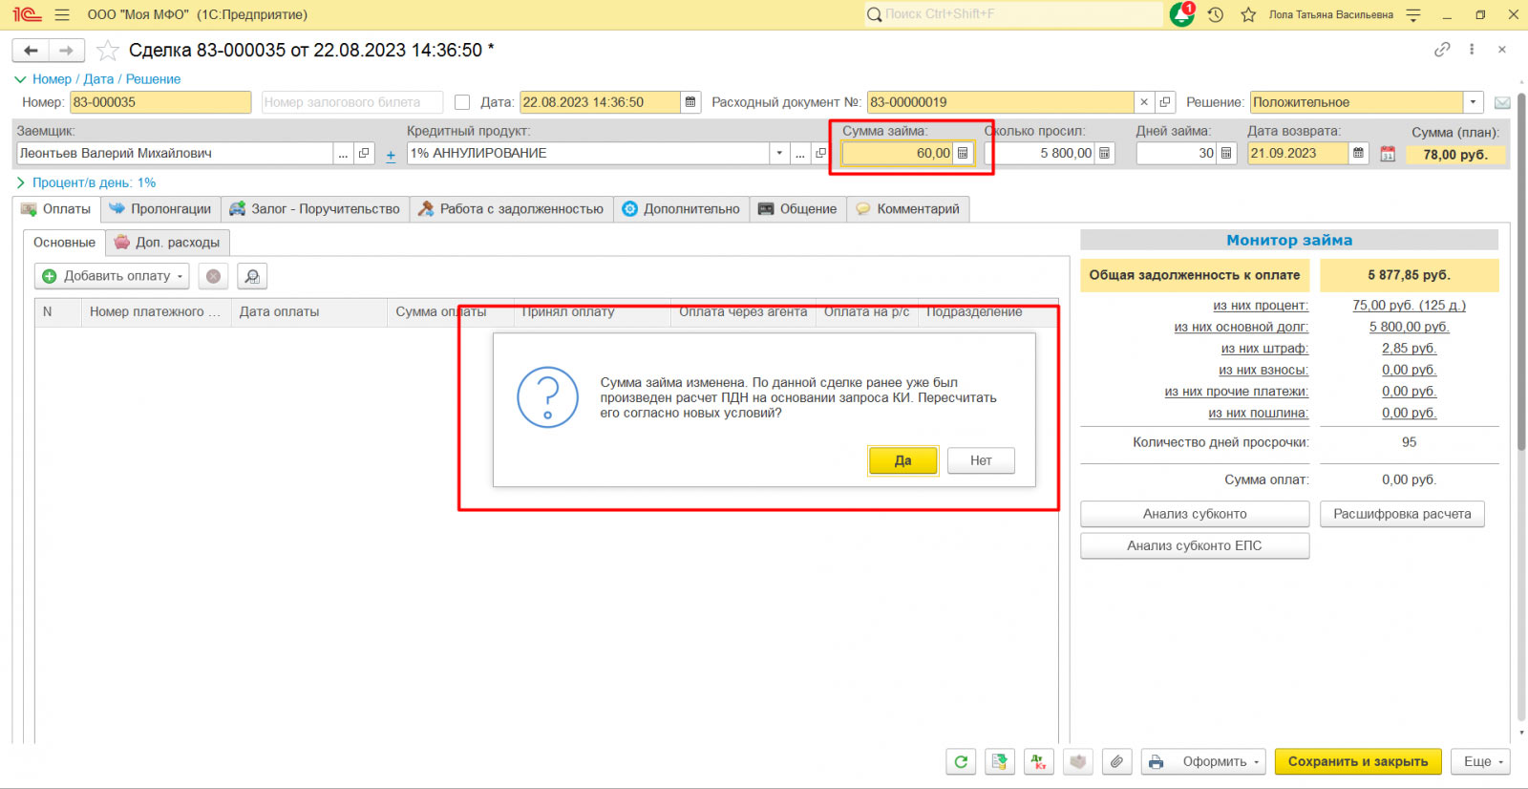Screen dimensions: 1528x789
Task: Add new borrower plus link
Action: [391, 155]
